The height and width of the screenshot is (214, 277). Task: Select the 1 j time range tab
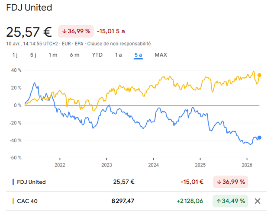click(x=15, y=55)
